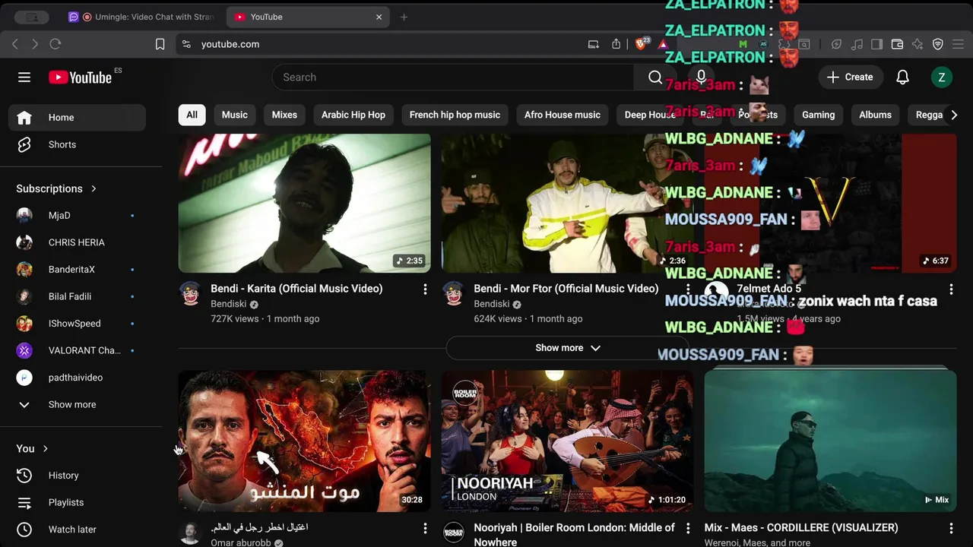973x547 pixels.
Task: Expand the Show more videos shelf button
Action: click(x=567, y=348)
